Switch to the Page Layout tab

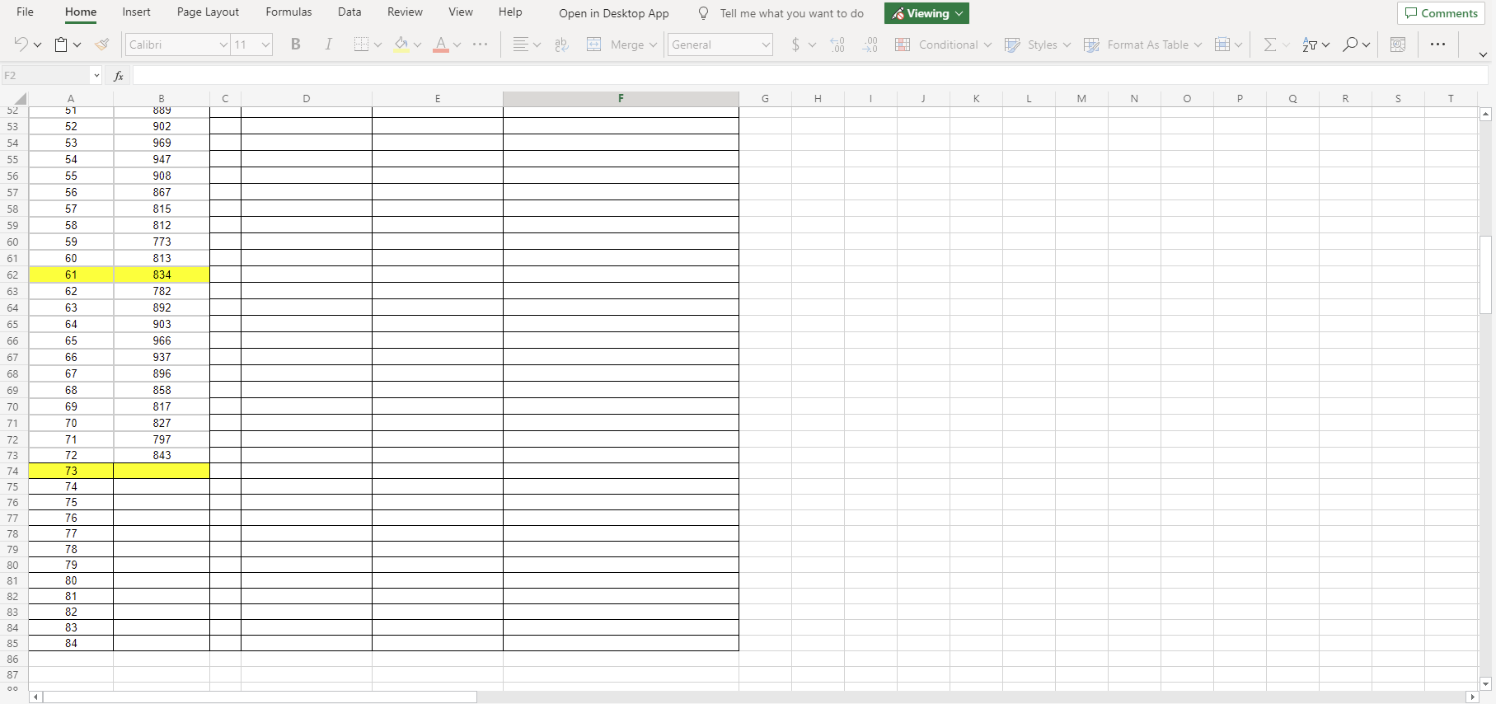[208, 12]
